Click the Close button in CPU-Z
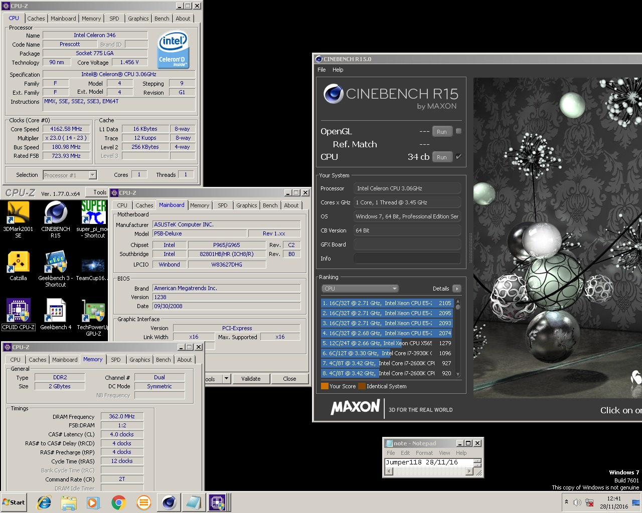The width and height of the screenshot is (642, 513). point(289,379)
